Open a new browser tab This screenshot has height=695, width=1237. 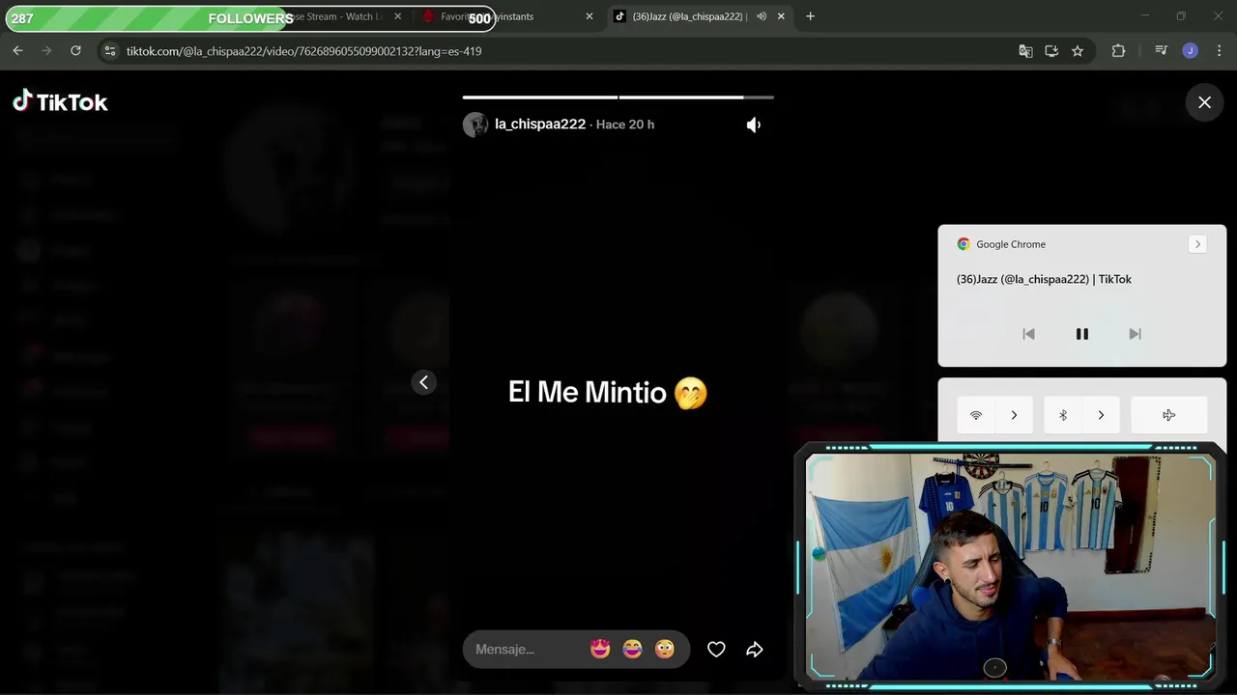tap(810, 16)
